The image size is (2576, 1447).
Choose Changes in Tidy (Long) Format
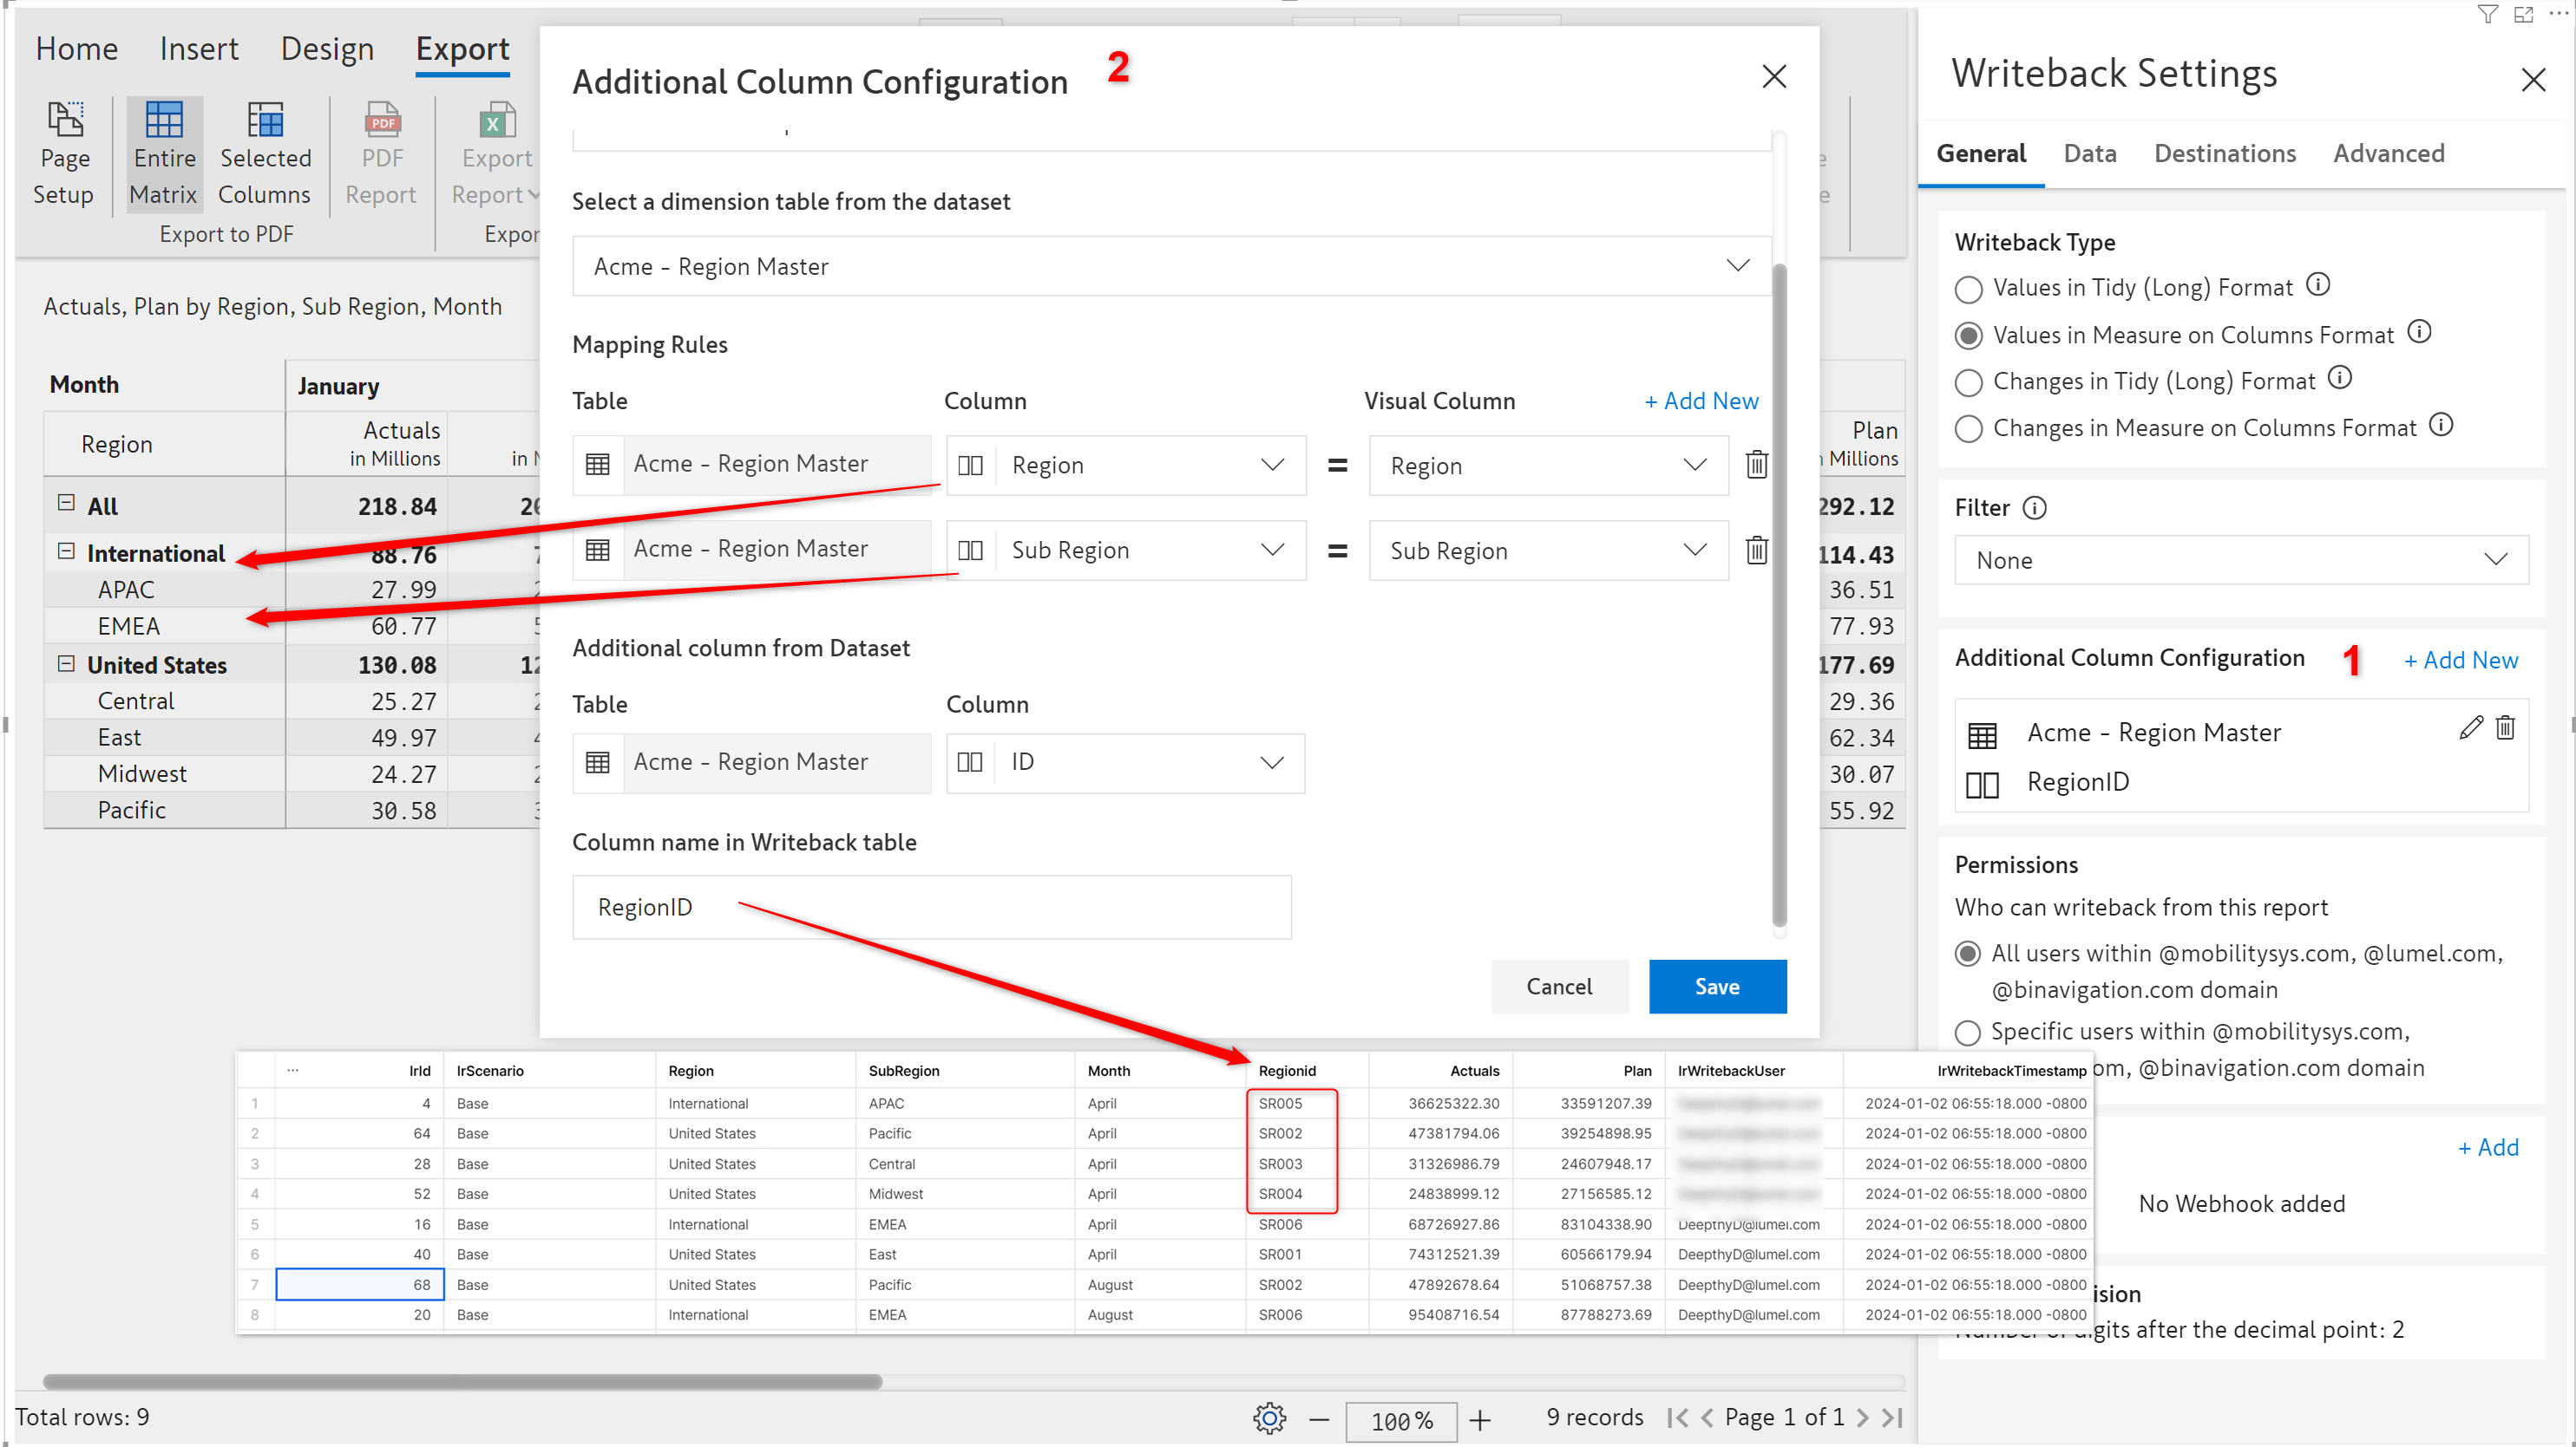[x=1968, y=382]
